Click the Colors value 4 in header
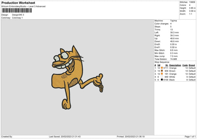 (x=189, y=5)
